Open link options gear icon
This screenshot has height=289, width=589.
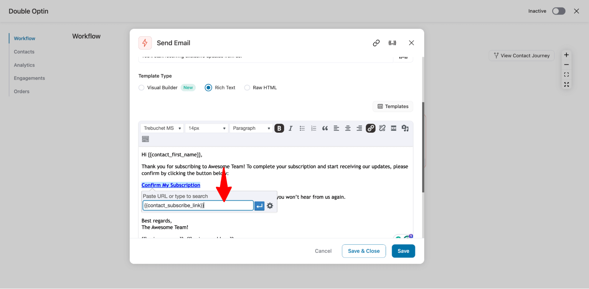point(270,206)
